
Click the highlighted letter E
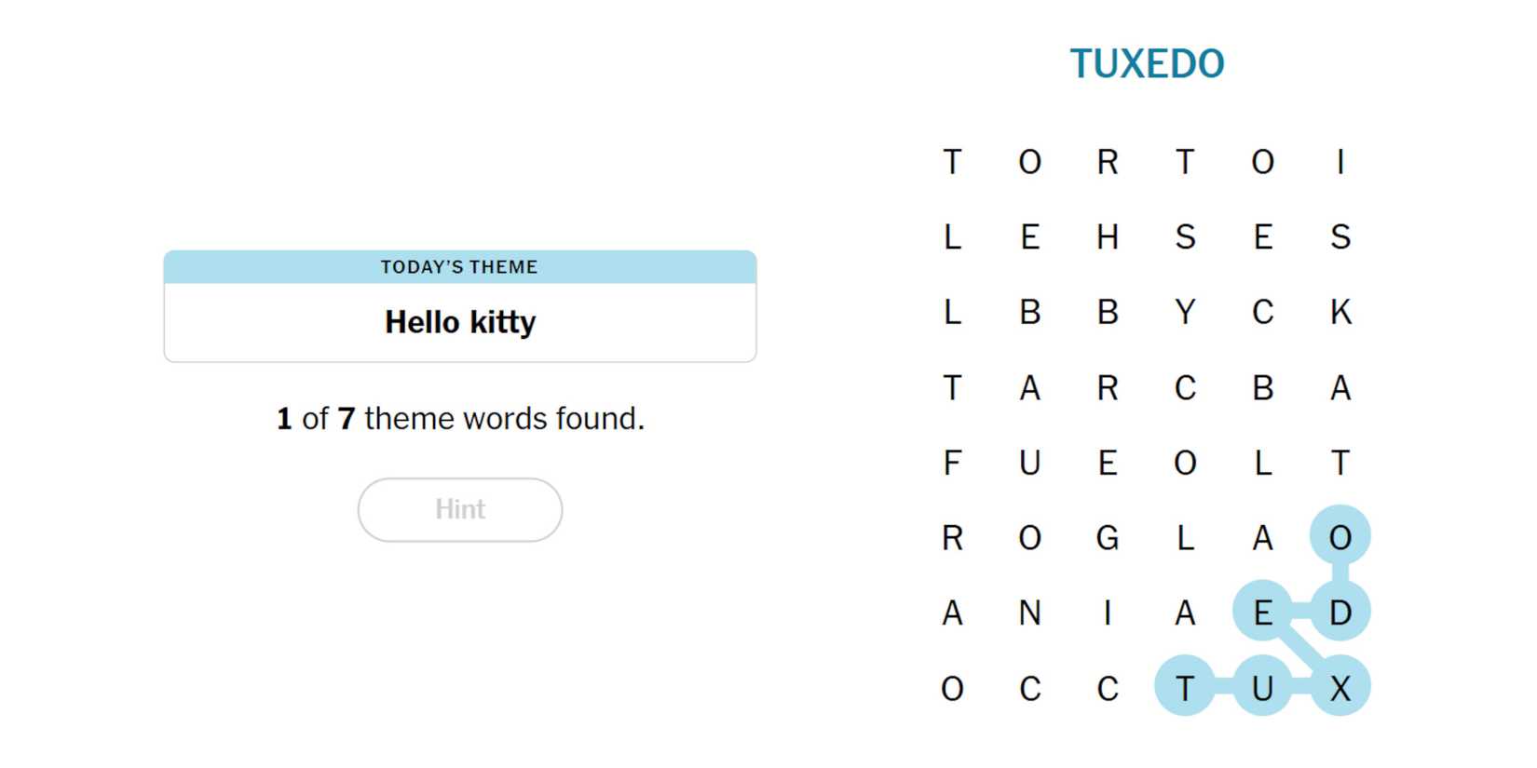pyautogui.click(x=1262, y=613)
